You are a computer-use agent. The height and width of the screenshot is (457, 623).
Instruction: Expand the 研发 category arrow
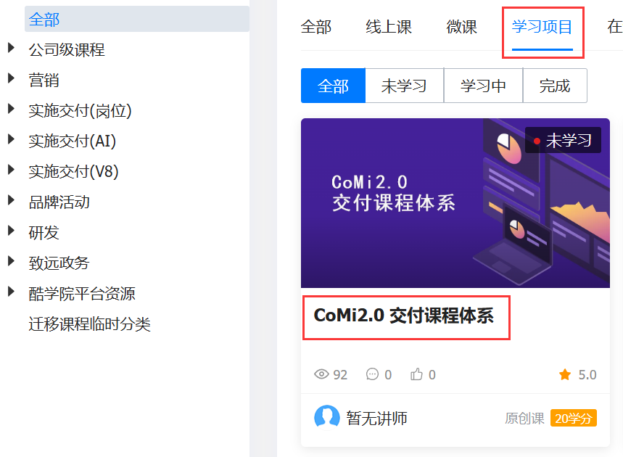[x=11, y=231]
